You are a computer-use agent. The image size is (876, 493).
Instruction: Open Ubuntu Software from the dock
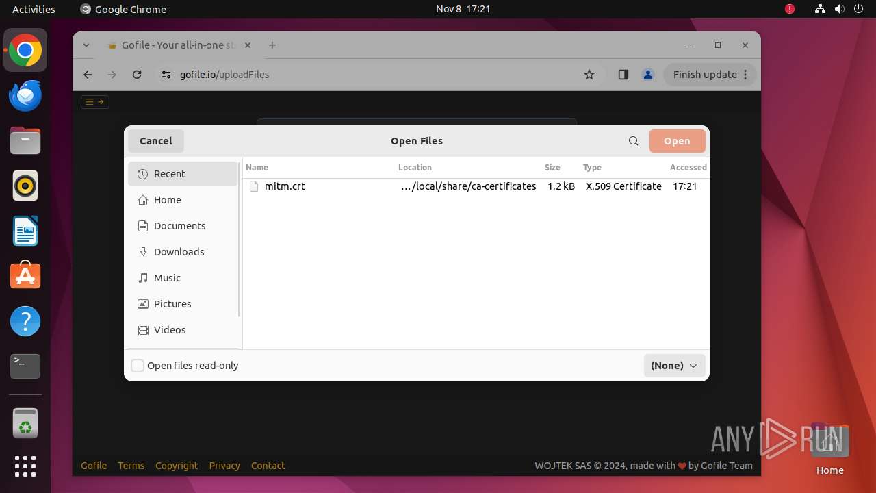coord(25,277)
